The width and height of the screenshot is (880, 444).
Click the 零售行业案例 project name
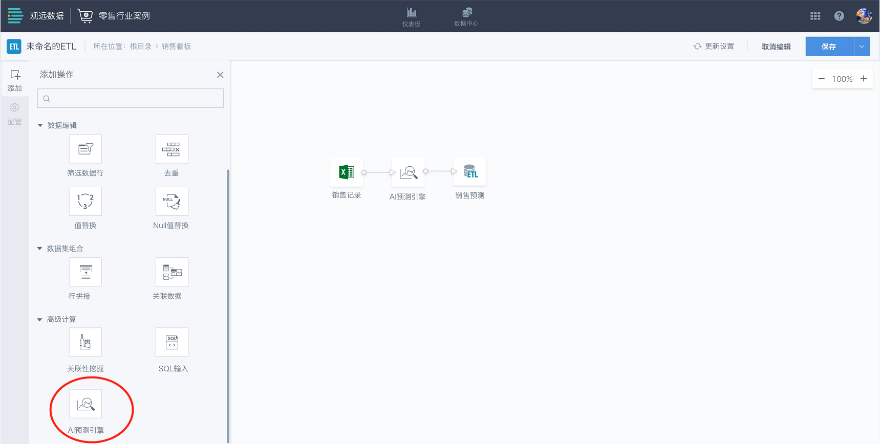[124, 16]
